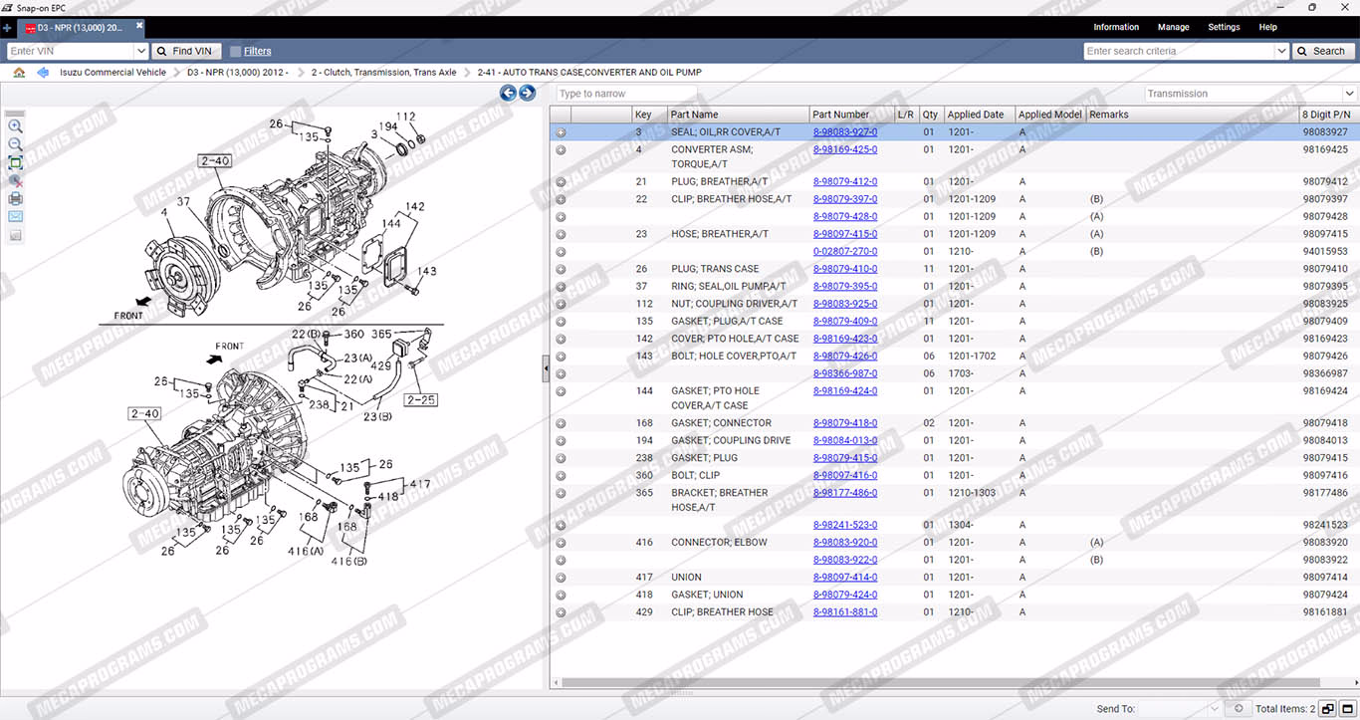Print the parts diagram
This screenshot has height=720, width=1360.
tap(15, 198)
